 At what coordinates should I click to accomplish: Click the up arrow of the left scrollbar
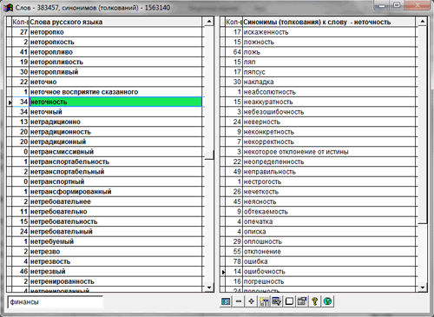(209, 22)
